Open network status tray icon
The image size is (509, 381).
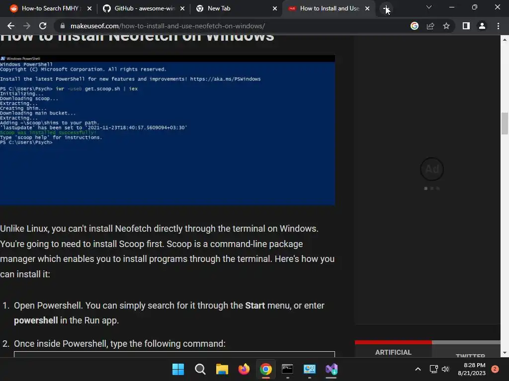(x=433, y=369)
